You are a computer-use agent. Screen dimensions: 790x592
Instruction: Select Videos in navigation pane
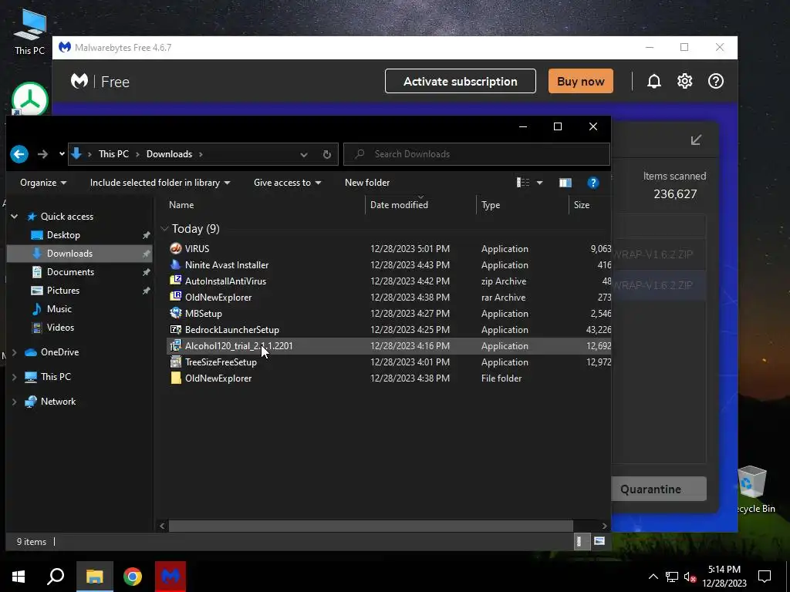60,328
